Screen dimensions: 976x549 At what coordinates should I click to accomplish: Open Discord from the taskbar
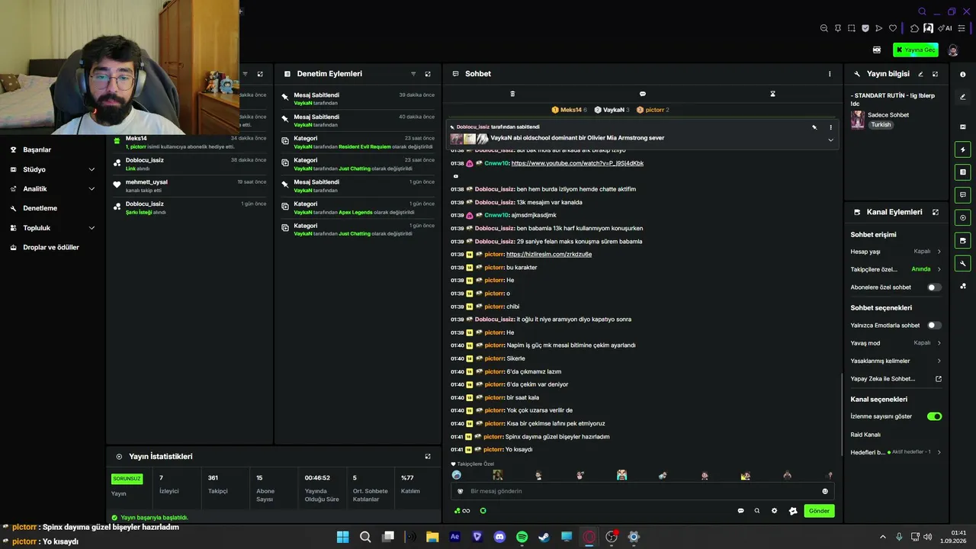point(499,537)
